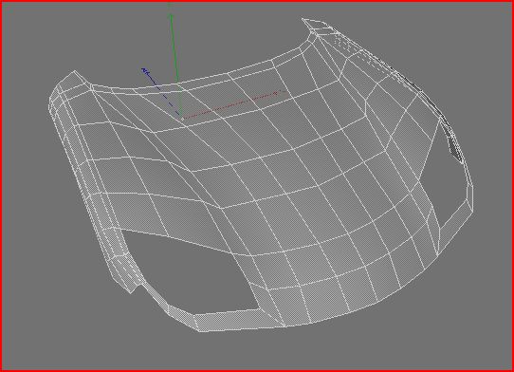
Task: Select the blue Z axis arrow
Action: (x=160, y=92)
